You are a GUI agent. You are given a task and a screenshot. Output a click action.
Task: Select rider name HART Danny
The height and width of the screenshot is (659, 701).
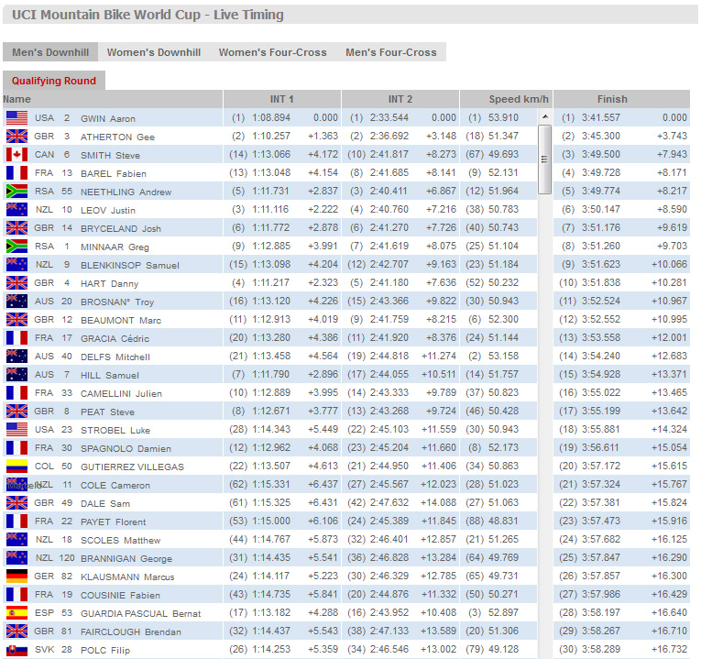tap(110, 284)
